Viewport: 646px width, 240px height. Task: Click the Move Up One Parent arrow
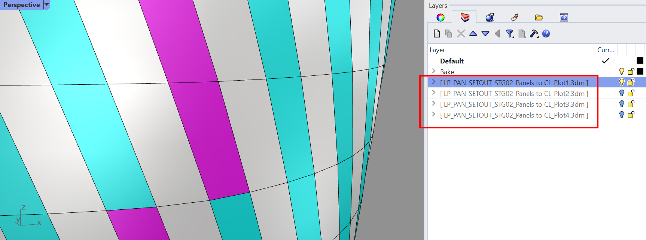coord(497,34)
